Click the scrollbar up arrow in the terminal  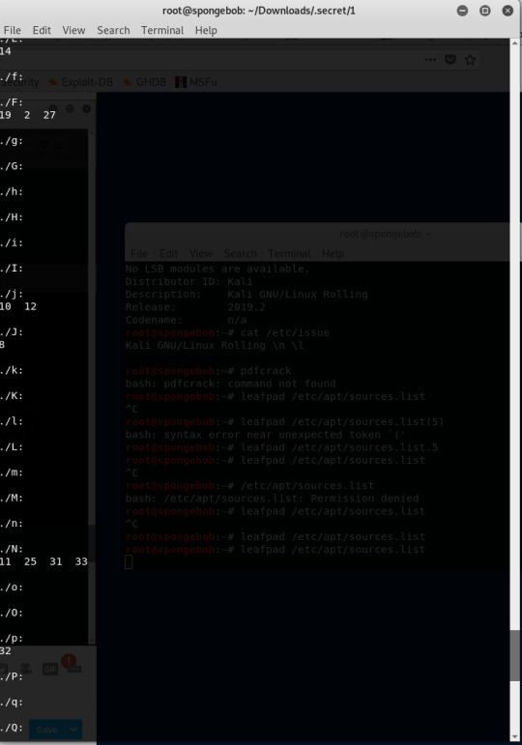point(515,43)
